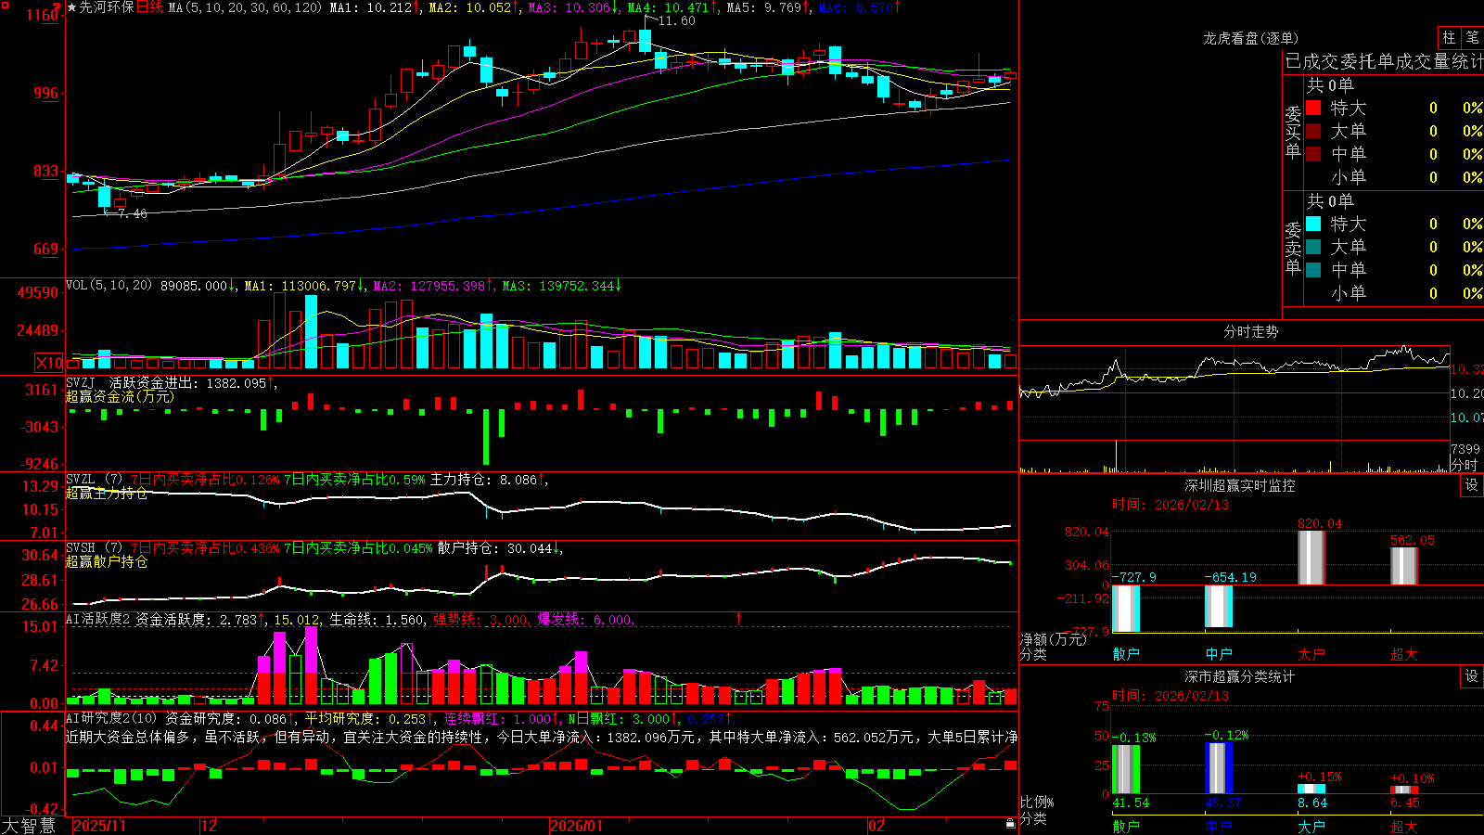Jump to the 2025/11 timeline marker
This screenshot has height=835, width=1484.
click(99, 826)
